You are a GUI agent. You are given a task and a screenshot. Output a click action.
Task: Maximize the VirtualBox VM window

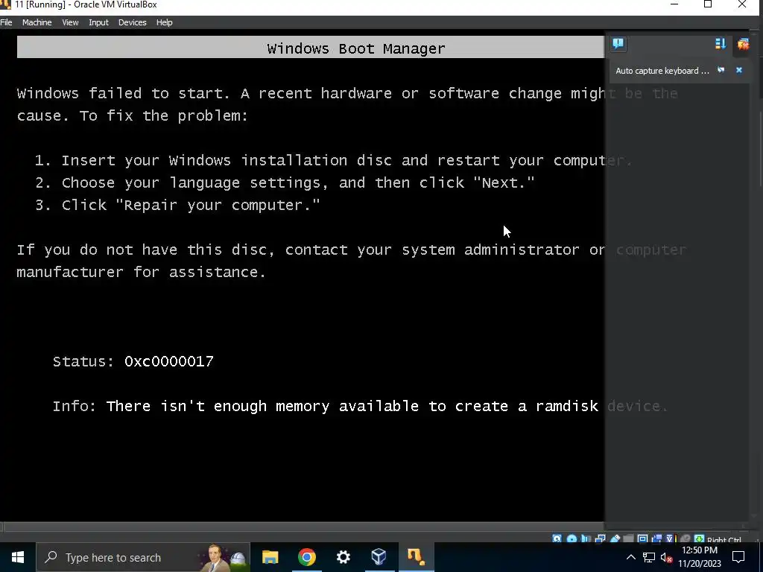click(x=708, y=4)
